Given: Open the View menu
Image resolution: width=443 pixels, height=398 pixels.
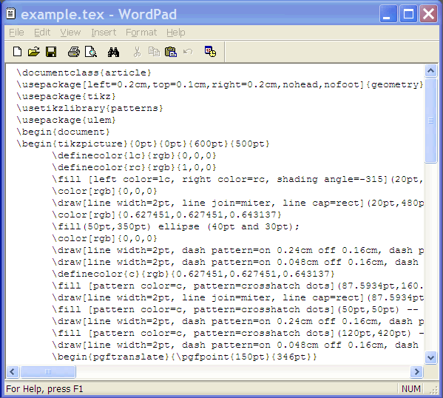Looking at the screenshot, I should pos(70,33).
